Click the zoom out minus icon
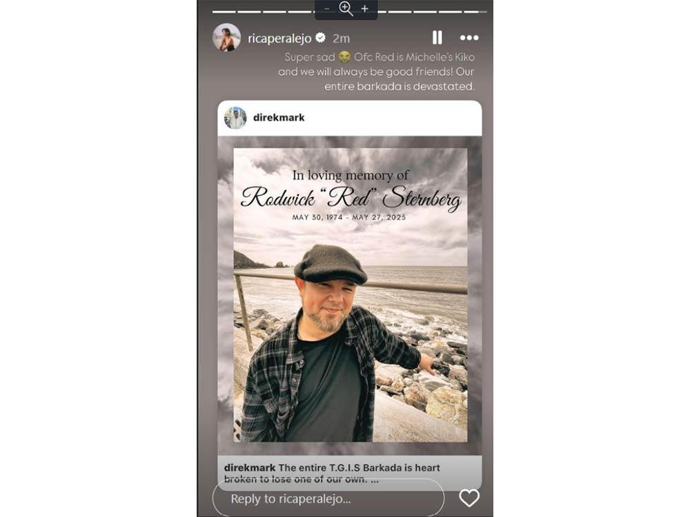This screenshot has height=517, width=690. 327,9
